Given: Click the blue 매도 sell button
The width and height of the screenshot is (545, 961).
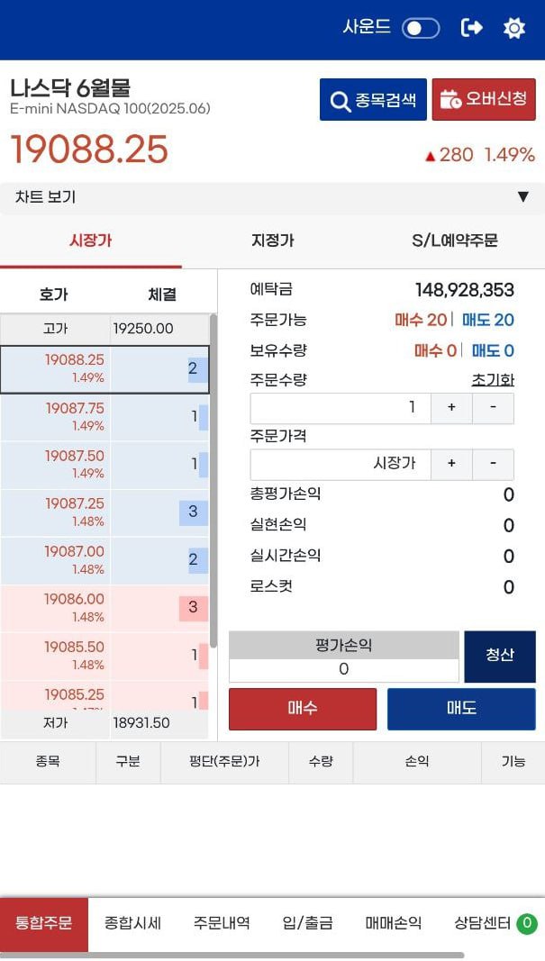Looking at the screenshot, I should (x=461, y=709).
